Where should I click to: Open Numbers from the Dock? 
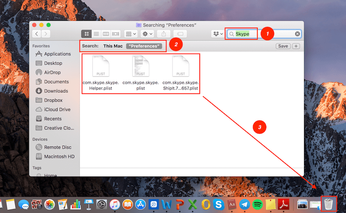pos(76,205)
